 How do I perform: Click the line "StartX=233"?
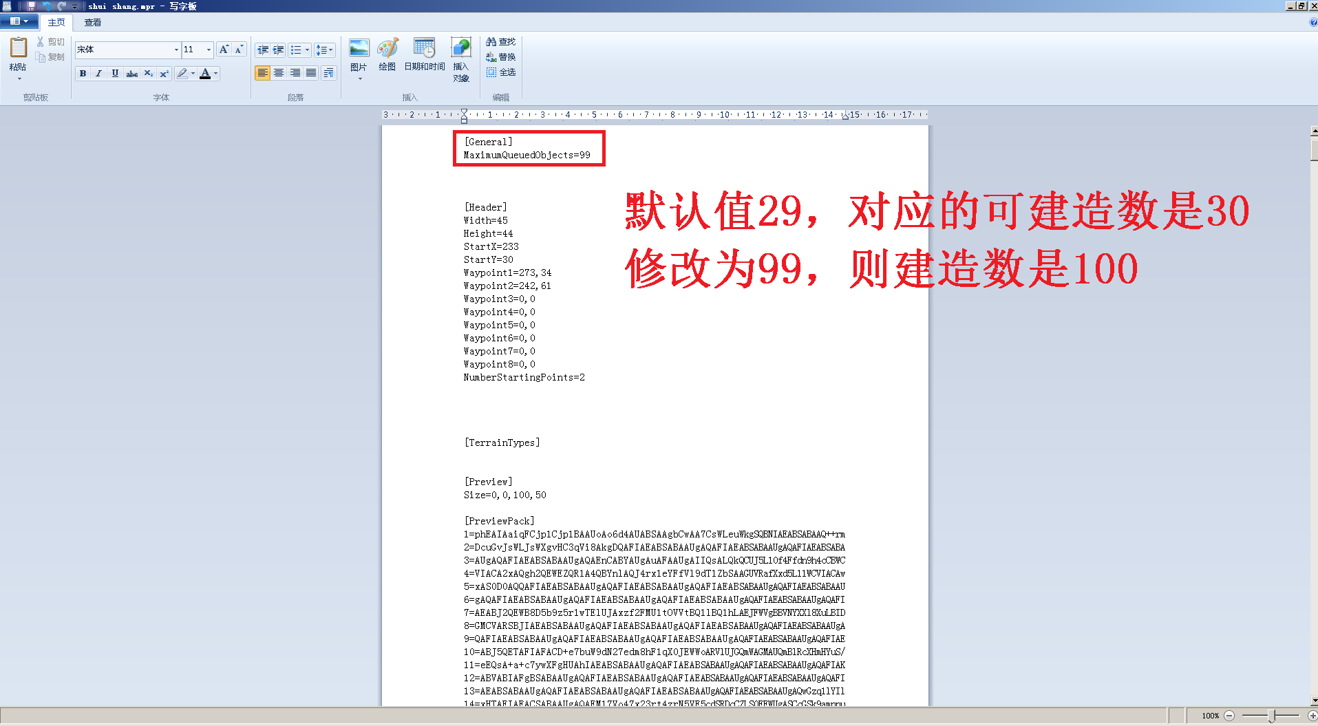point(491,246)
